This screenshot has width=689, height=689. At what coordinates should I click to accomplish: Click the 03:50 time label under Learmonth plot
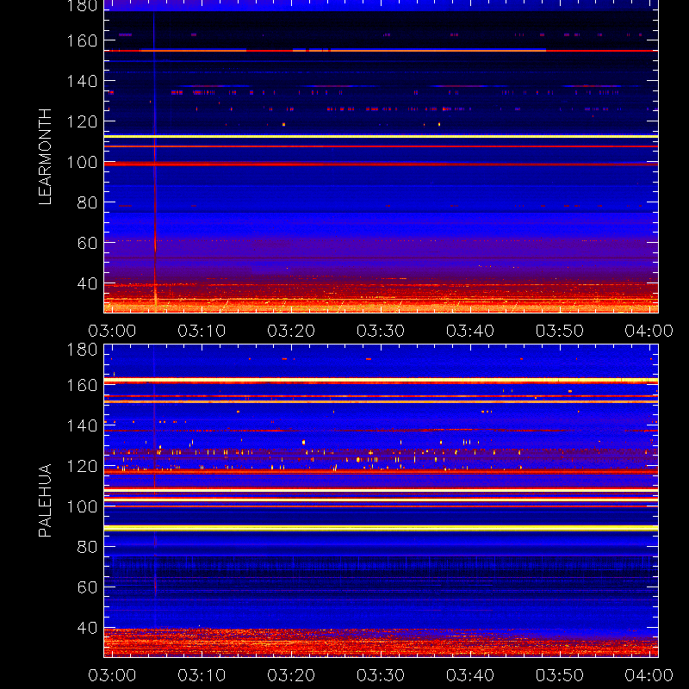coord(559,331)
